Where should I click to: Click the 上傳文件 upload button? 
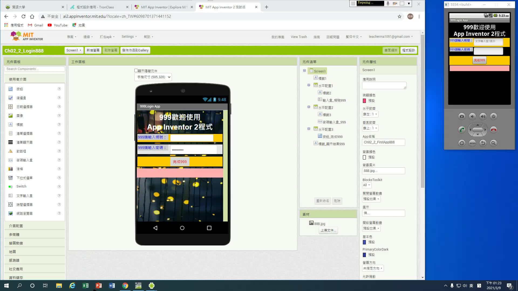coord(328,231)
